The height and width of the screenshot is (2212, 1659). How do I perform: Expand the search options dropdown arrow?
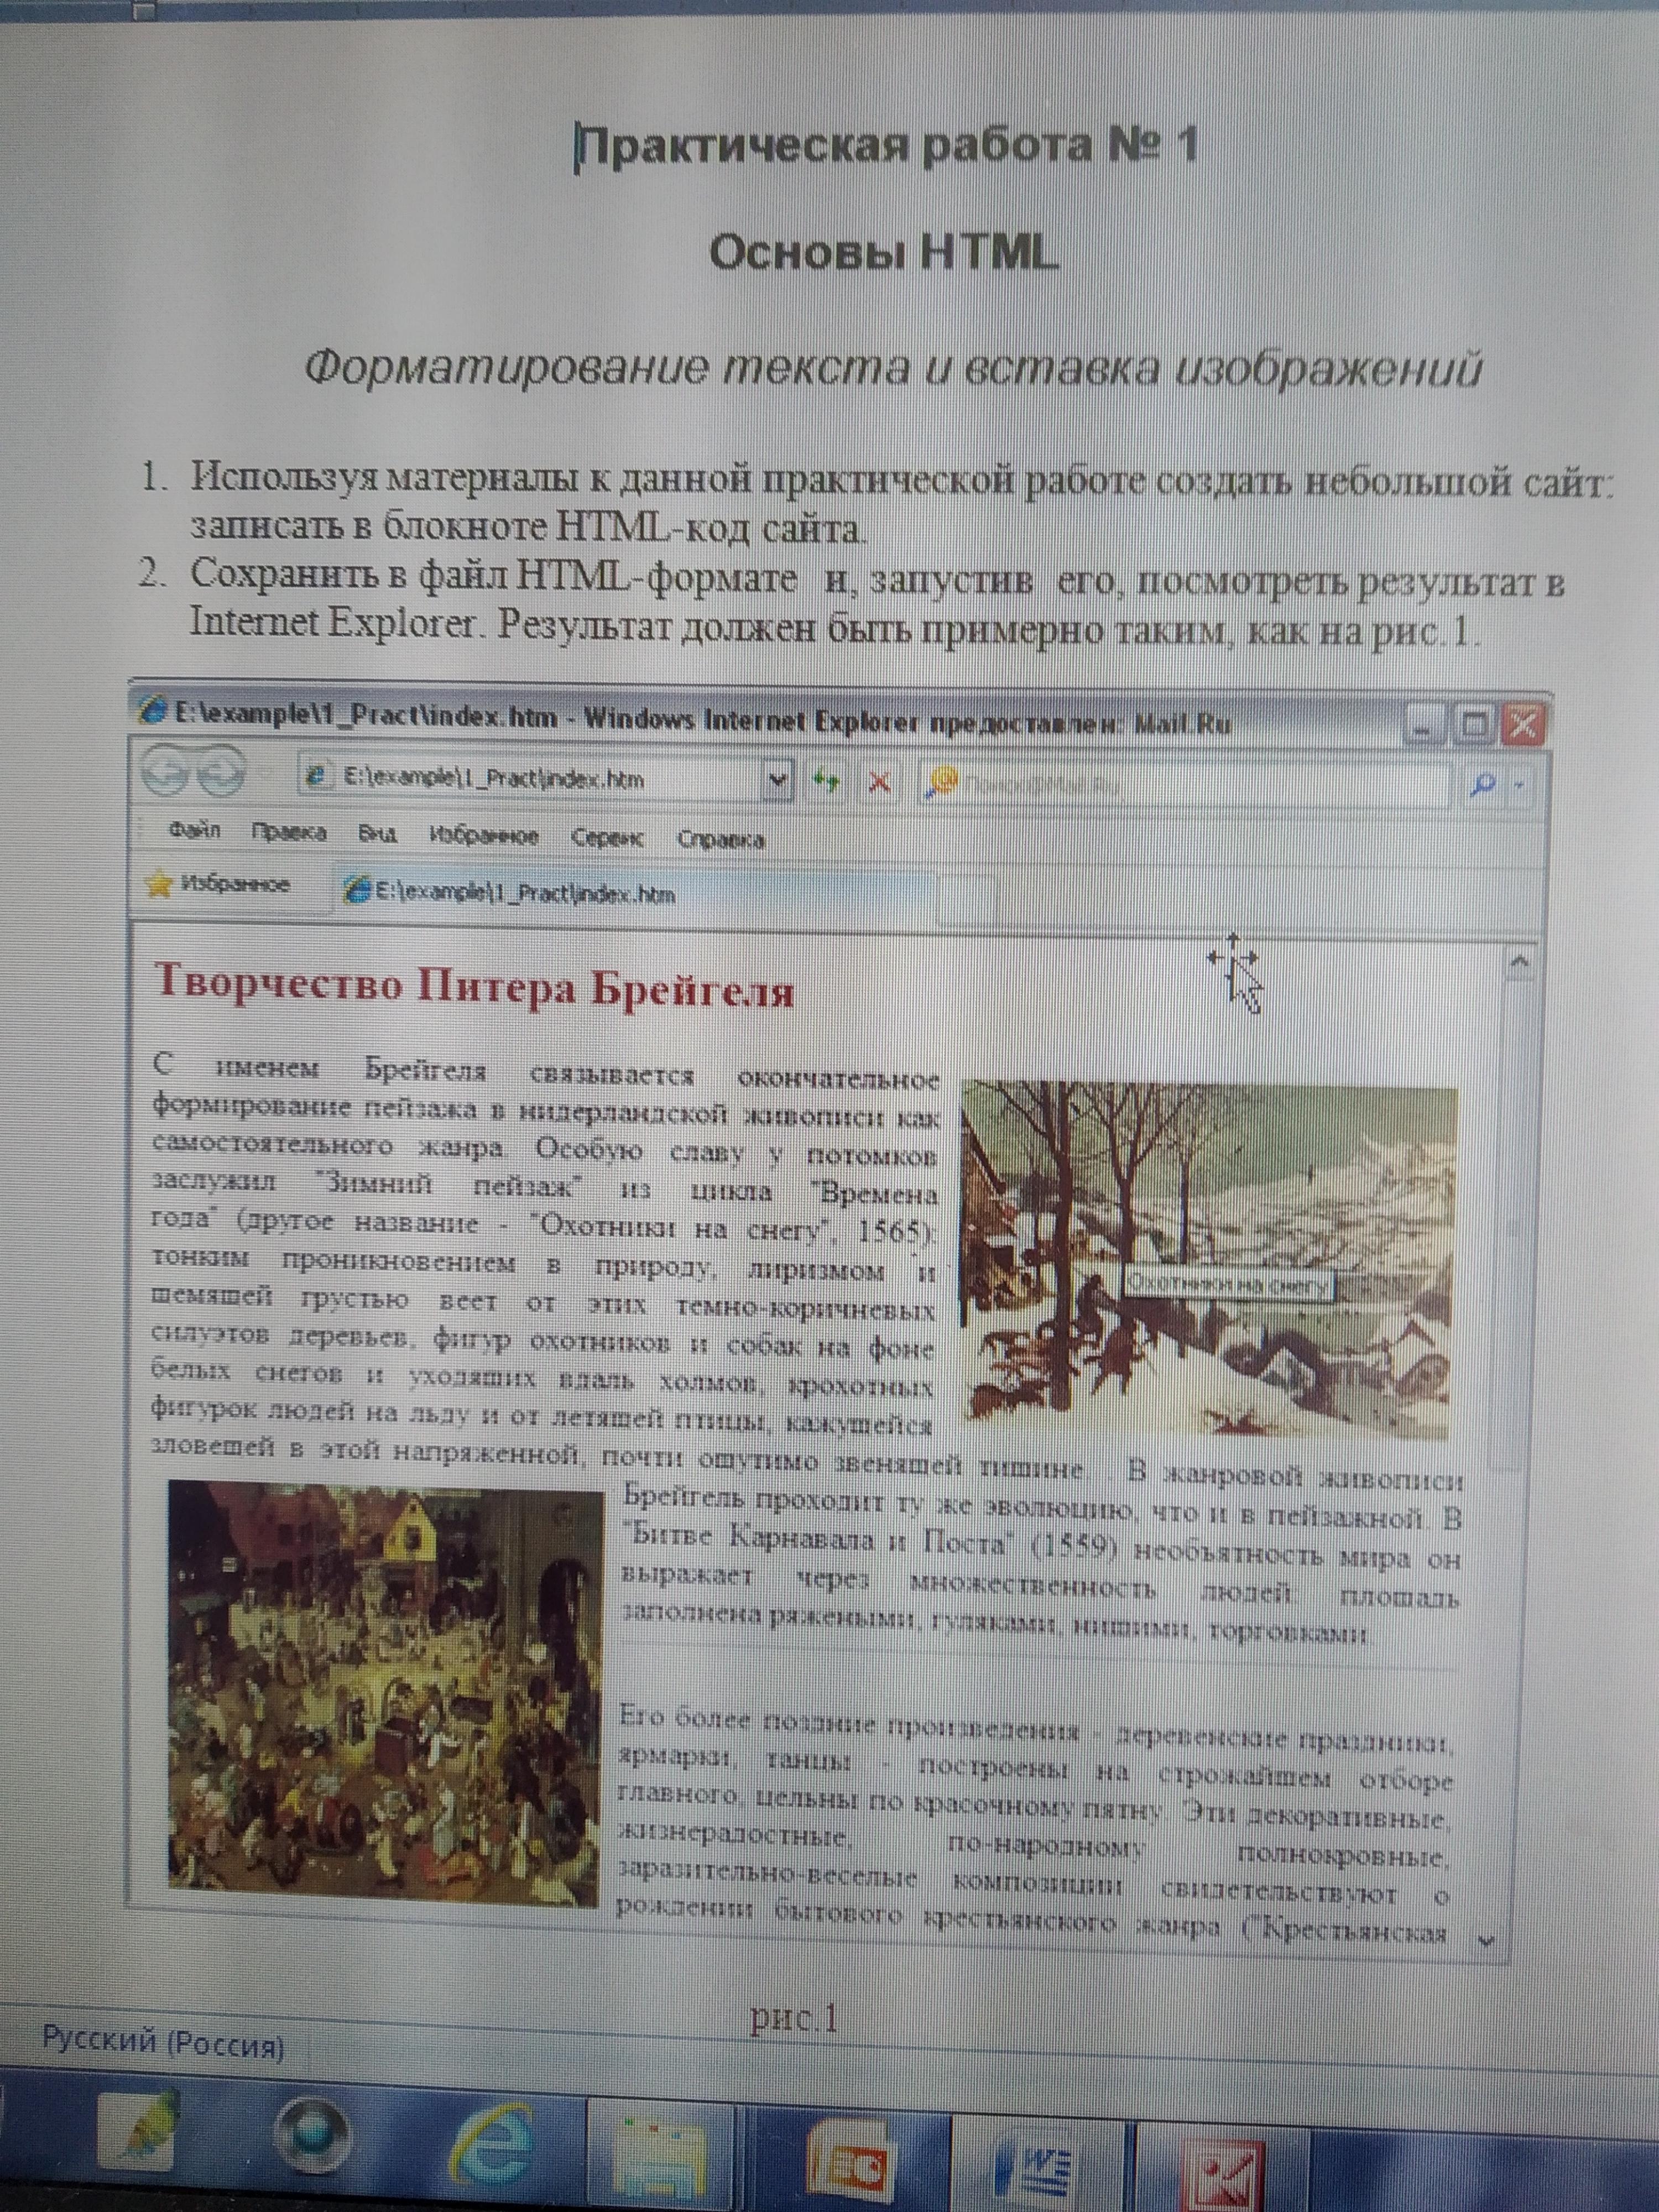(x=1520, y=786)
